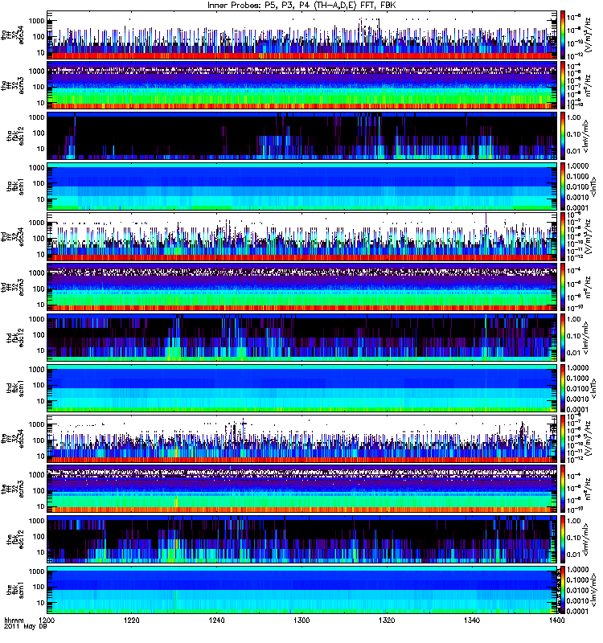This screenshot has width=603, height=643.
Task: Select the thd fff_32 edc34 spectrogram panel
Action: [x=302, y=237]
